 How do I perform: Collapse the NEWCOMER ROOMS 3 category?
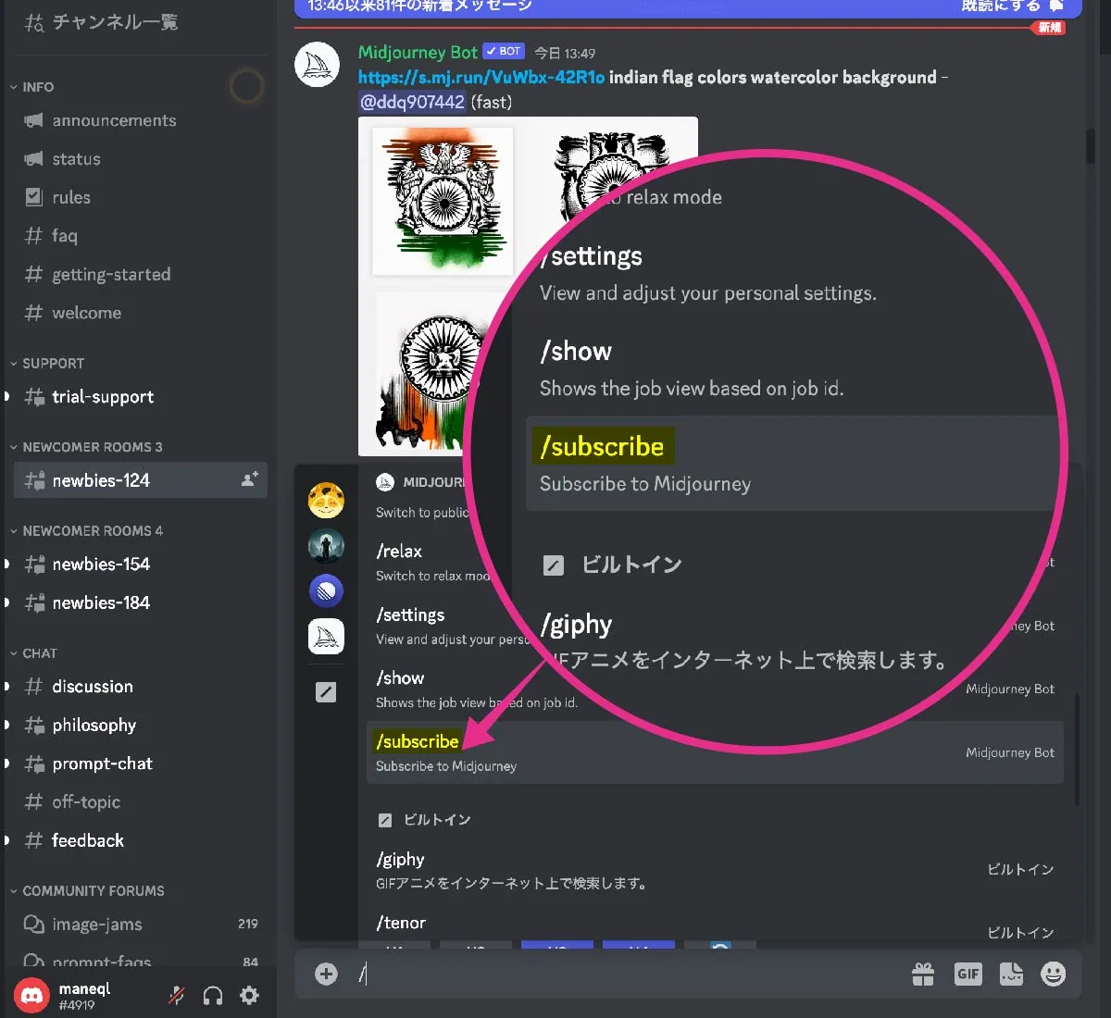[86, 447]
